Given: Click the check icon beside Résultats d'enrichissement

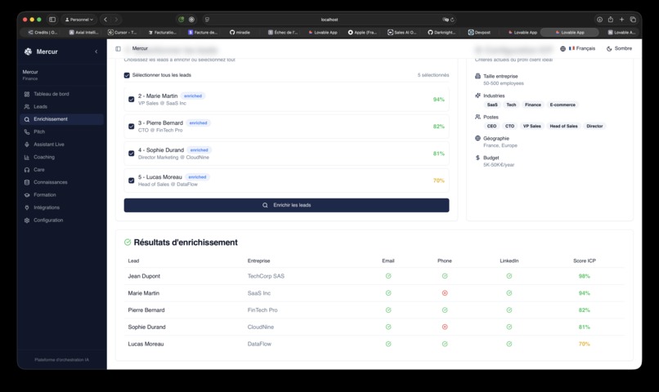Looking at the screenshot, I should coord(128,243).
